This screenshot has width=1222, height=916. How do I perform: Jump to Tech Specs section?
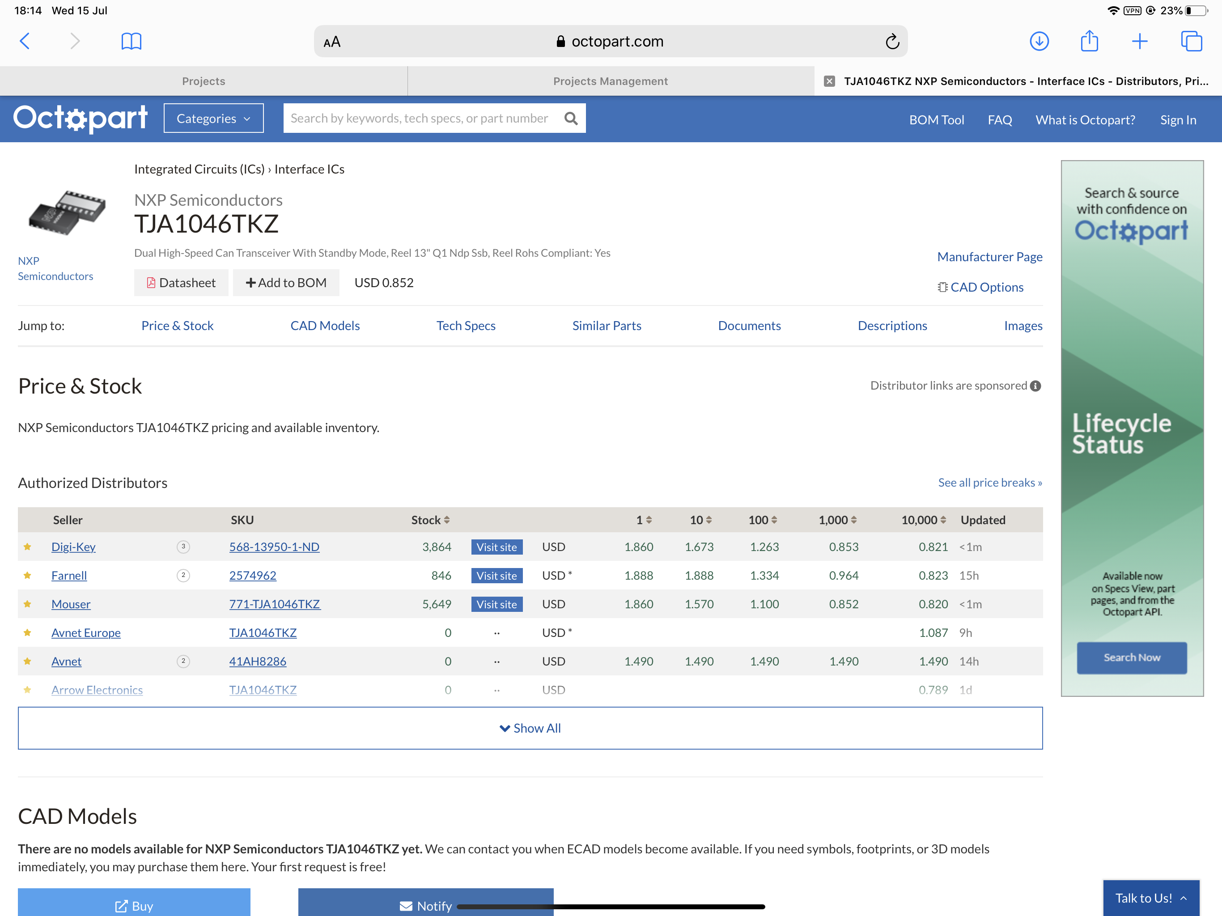point(466,326)
